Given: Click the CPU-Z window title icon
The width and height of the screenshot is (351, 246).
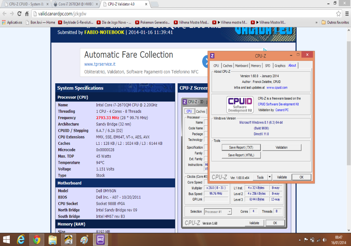Looking at the screenshot, I should (212, 56).
